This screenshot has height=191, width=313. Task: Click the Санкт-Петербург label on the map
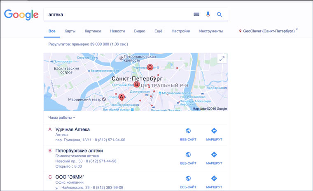tap(137, 78)
